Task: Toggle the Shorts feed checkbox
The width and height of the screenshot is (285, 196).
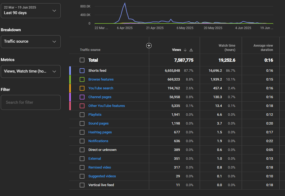Action: point(82,71)
